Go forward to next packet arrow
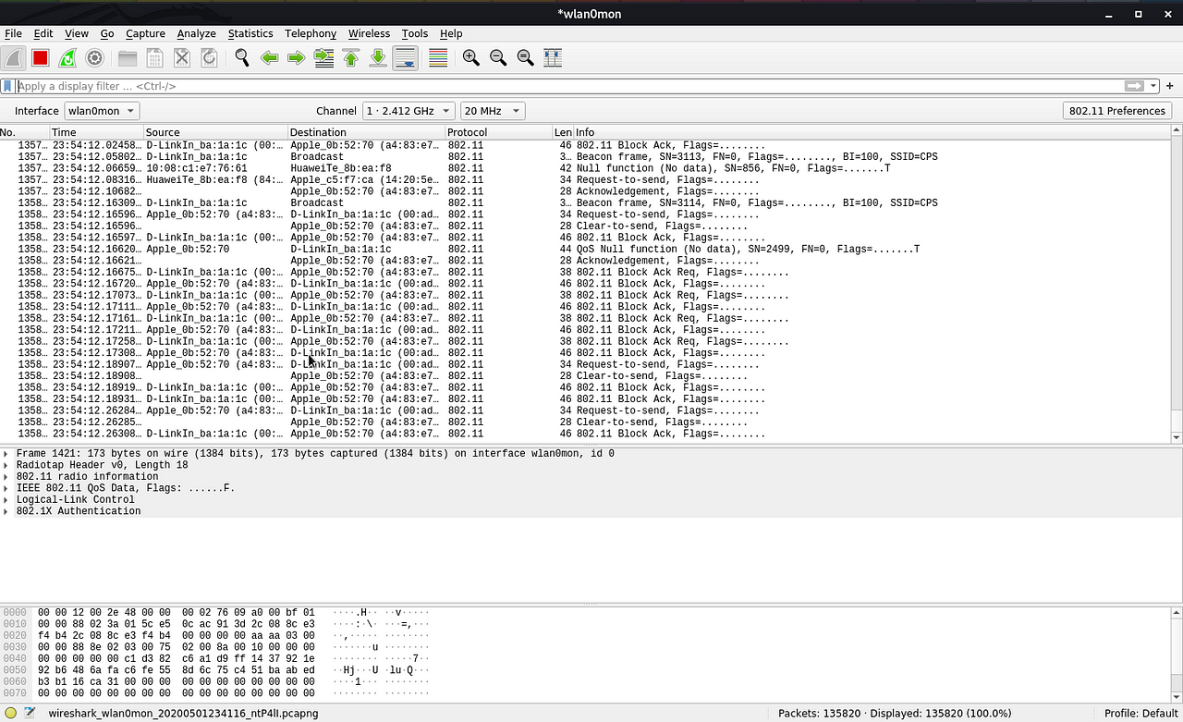The width and height of the screenshot is (1183, 722). coord(297,57)
